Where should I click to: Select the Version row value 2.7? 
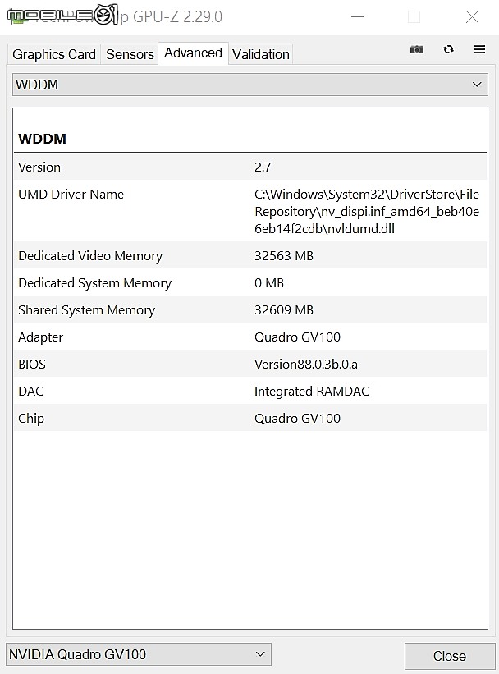click(263, 167)
